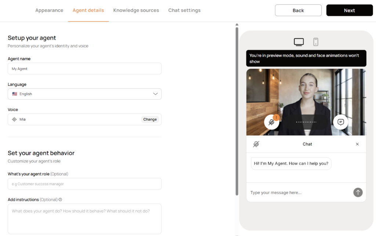This screenshot has height=236, width=376.
Task: Expand the English language selector
Action: coord(155,94)
